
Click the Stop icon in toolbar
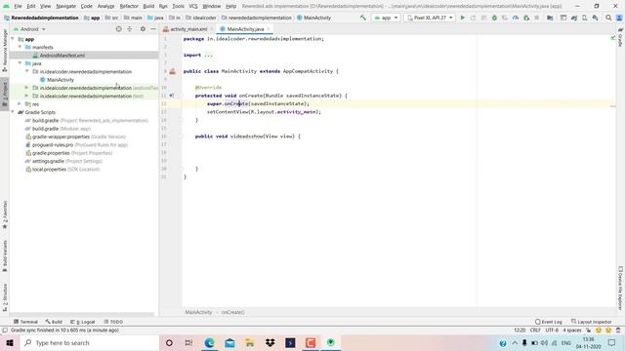click(x=537, y=18)
